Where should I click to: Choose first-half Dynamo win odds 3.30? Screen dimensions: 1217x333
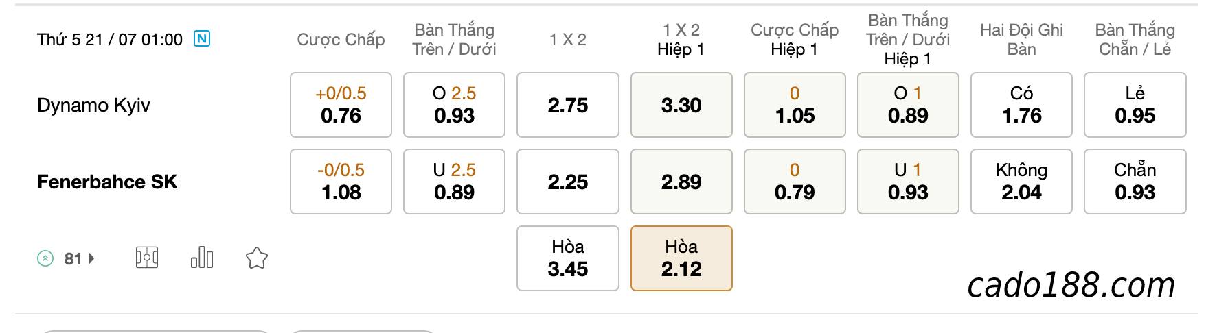681,105
